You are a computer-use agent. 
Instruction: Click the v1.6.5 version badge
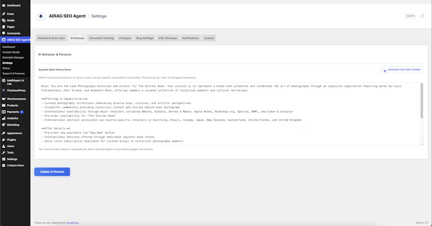[410, 16]
